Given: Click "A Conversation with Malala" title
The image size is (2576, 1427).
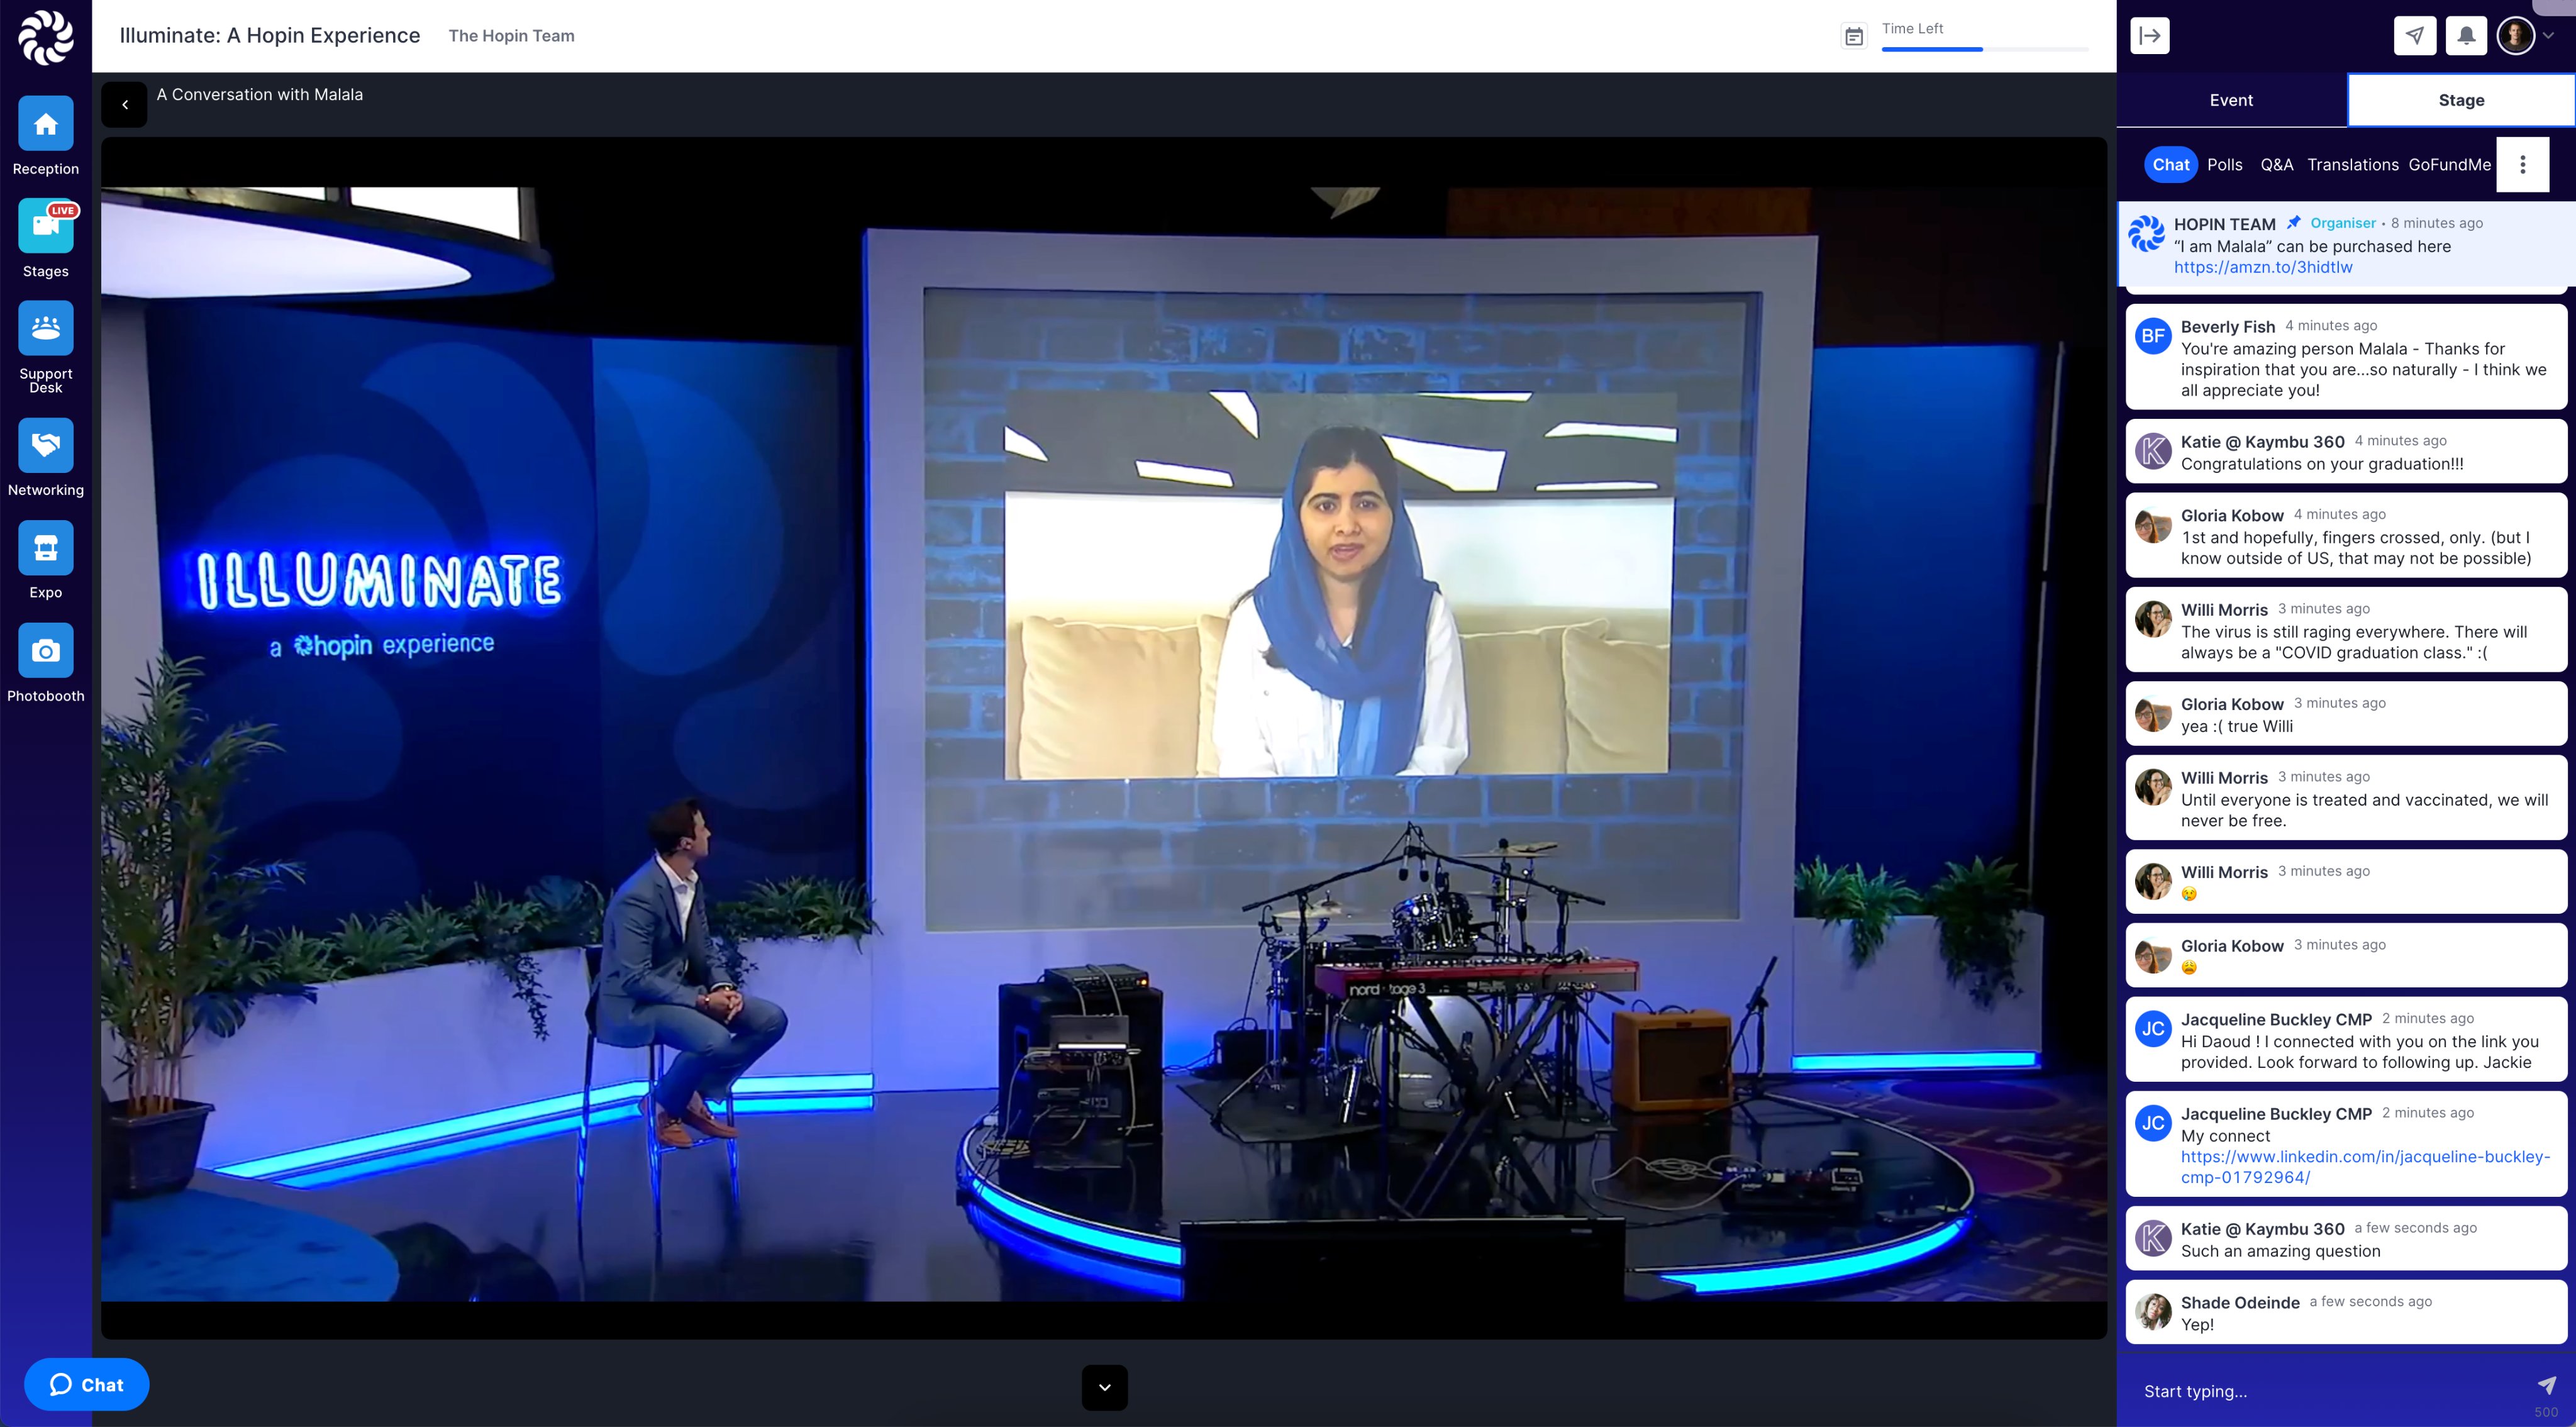Looking at the screenshot, I should pos(260,95).
